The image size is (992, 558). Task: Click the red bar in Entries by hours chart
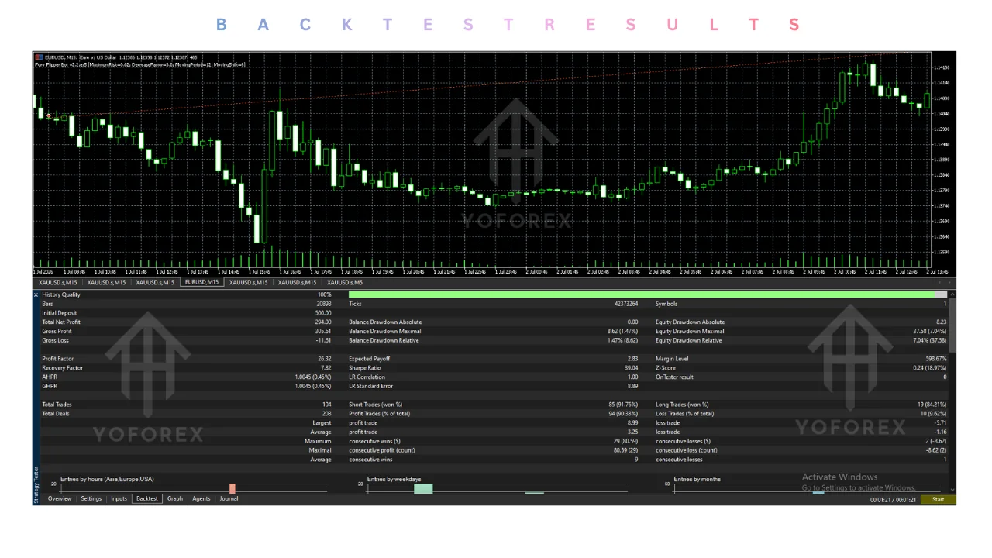(232, 489)
